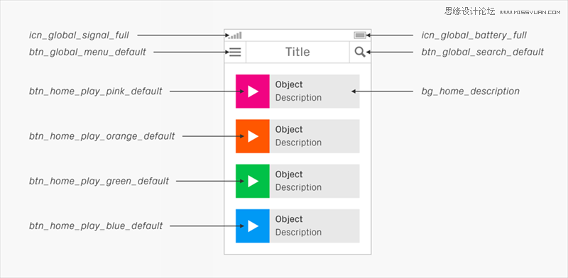Click the btn_global_search_default label

click(x=483, y=52)
